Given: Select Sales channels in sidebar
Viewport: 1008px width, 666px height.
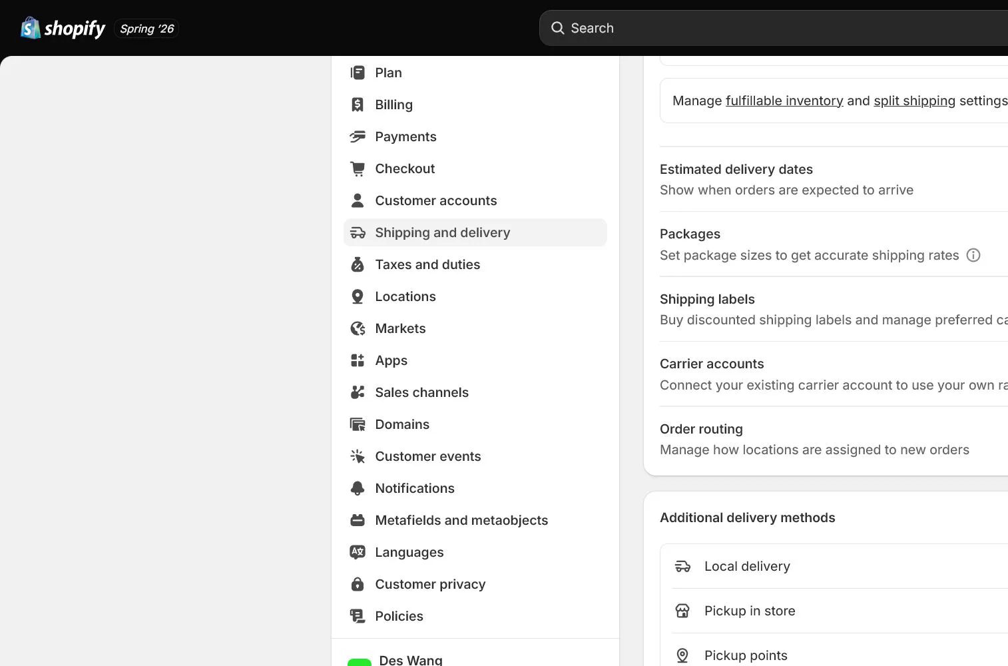Looking at the screenshot, I should [x=475, y=392].
